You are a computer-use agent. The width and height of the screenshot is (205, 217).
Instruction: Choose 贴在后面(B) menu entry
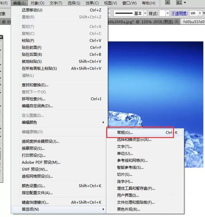pos(59,55)
